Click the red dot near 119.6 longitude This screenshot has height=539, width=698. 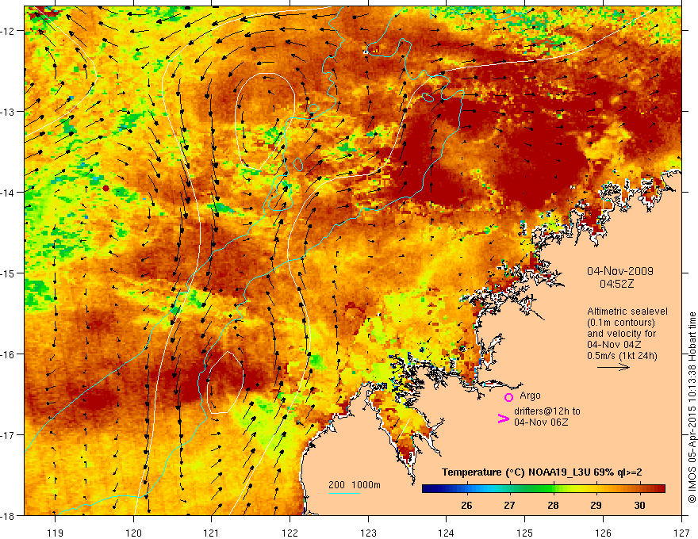point(106,188)
